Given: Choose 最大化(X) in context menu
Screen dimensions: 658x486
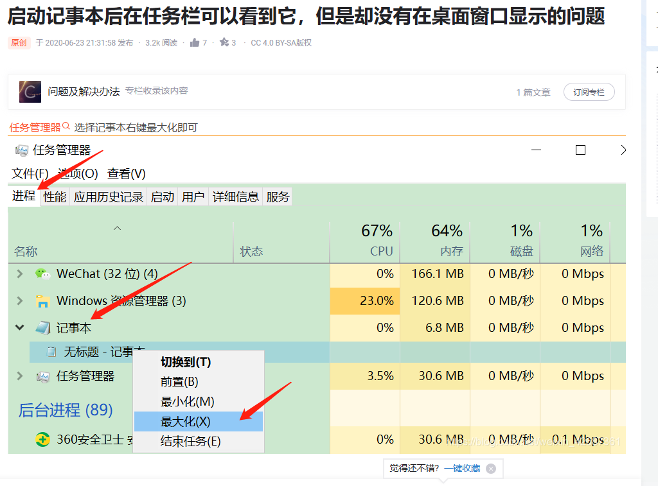Looking at the screenshot, I should [x=199, y=421].
